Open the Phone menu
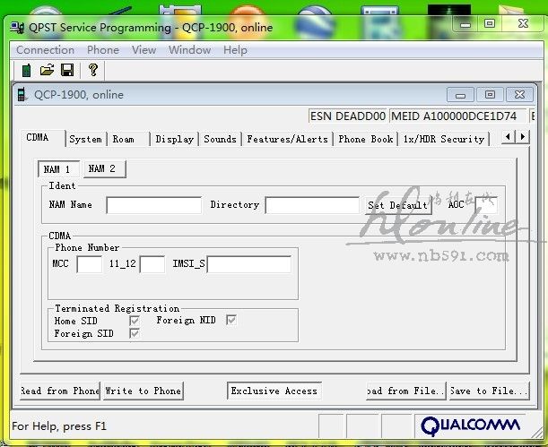This screenshot has height=447, width=548. coord(103,50)
